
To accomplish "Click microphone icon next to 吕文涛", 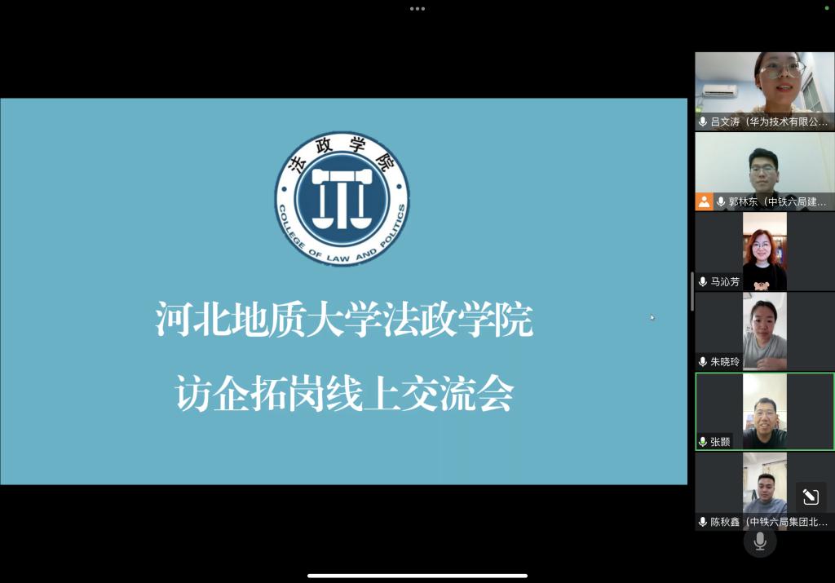I will [703, 121].
